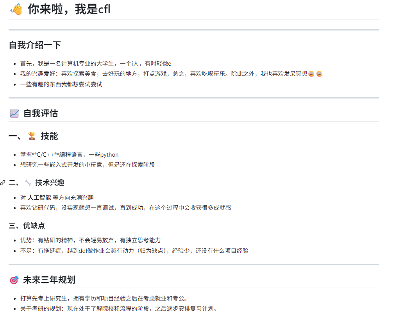Click the title 你来啦，我是cfl
This screenshot has height=315, width=404.
(68, 9)
